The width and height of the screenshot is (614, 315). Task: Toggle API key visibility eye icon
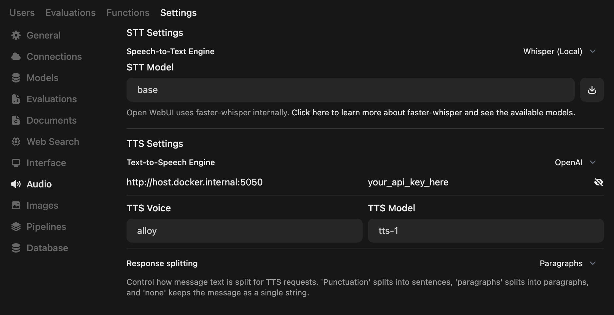point(598,182)
